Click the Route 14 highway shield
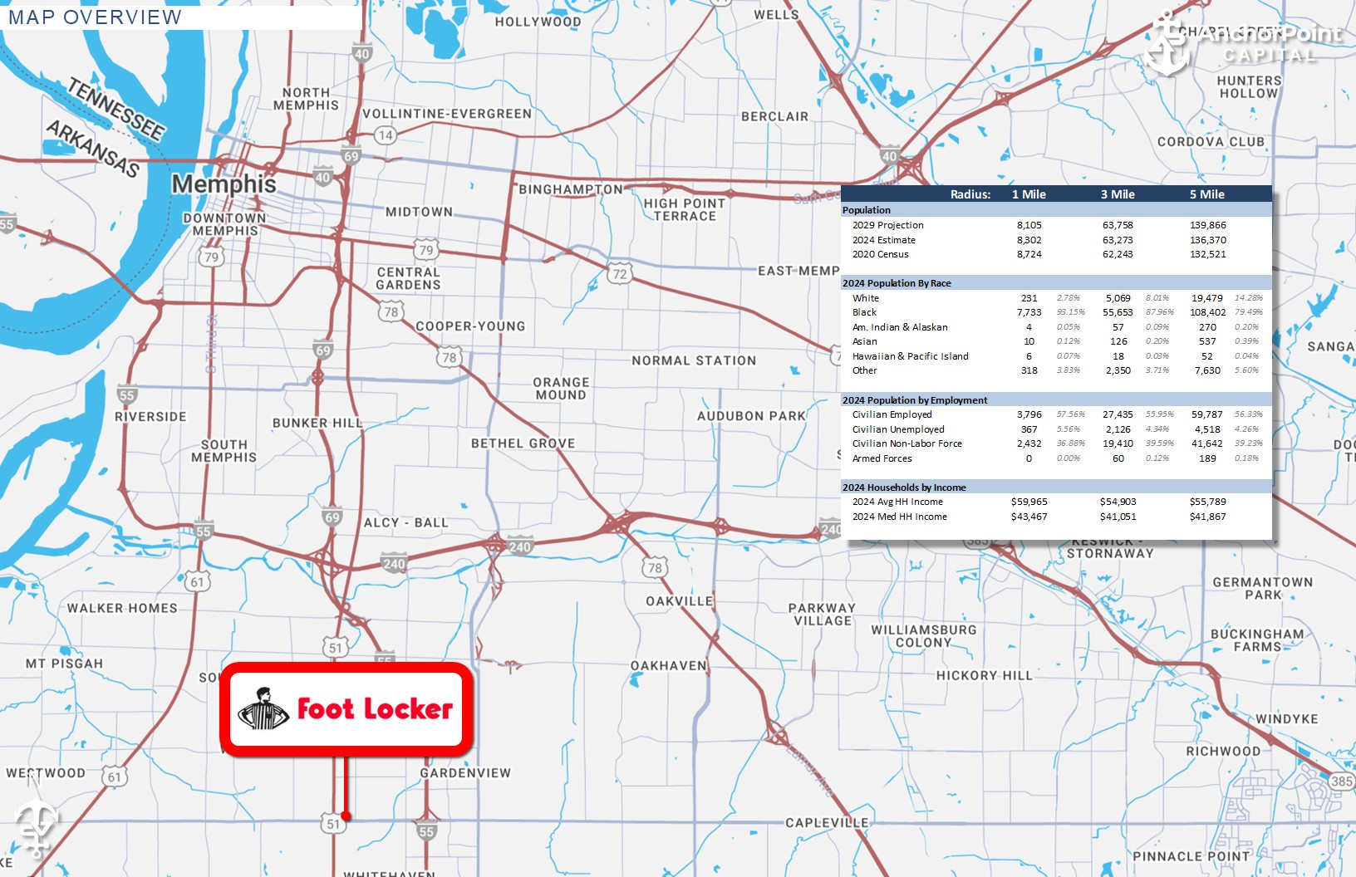 [385, 135]
